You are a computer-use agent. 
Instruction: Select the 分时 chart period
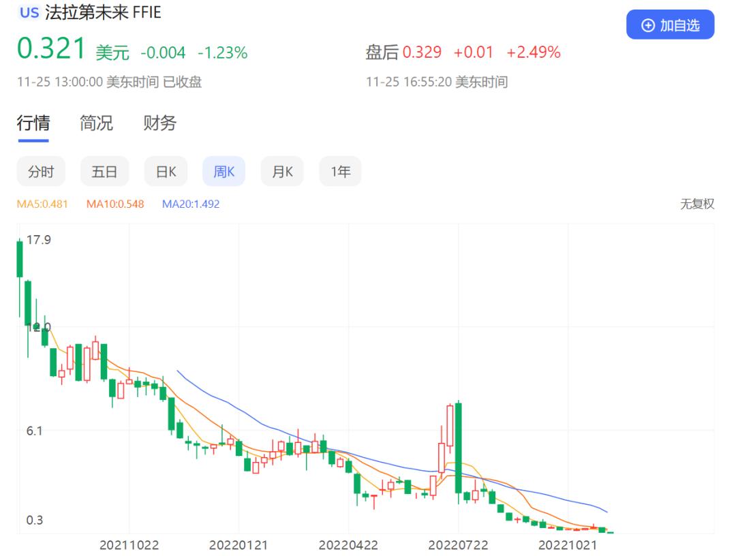pyautogui.click(x=41, y=172)
